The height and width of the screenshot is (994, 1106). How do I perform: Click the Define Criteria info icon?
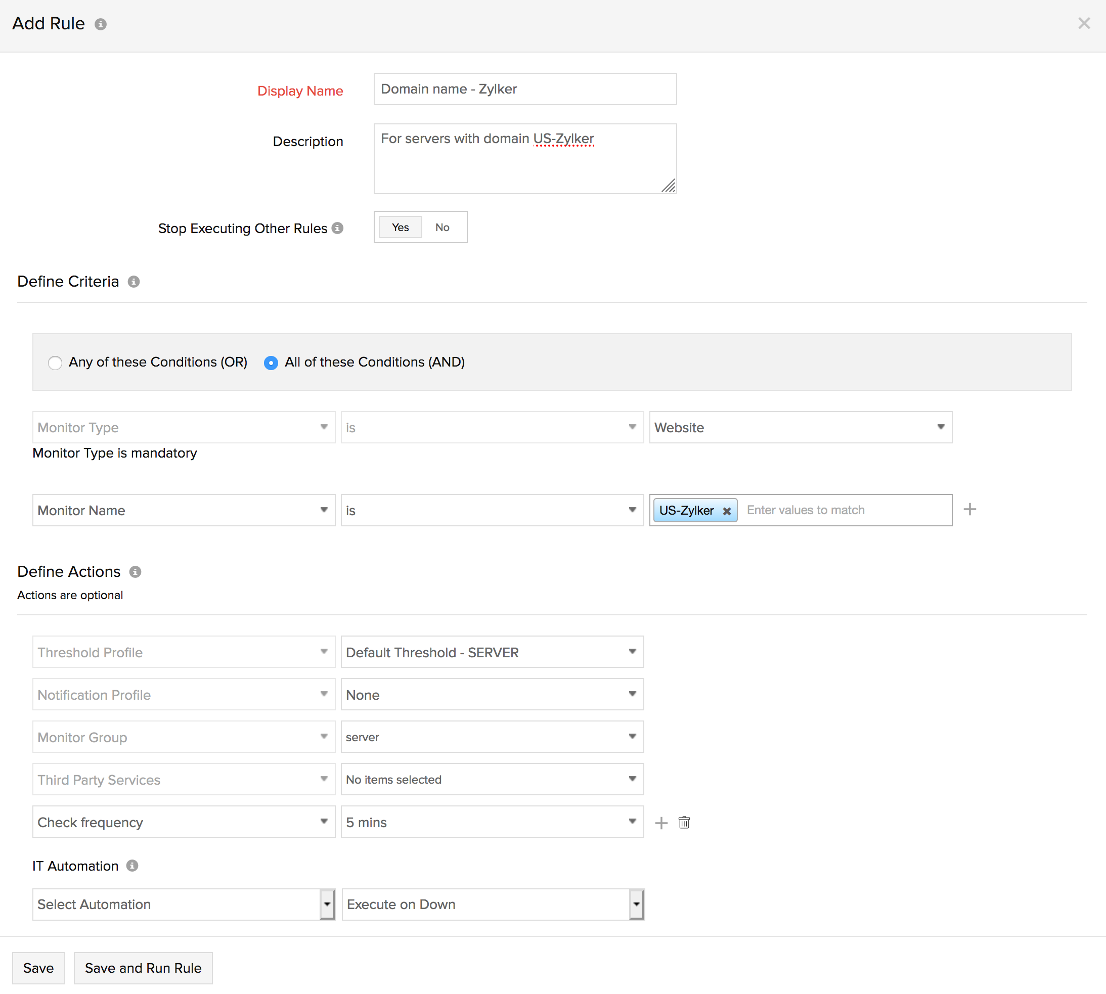pos(134,282)
